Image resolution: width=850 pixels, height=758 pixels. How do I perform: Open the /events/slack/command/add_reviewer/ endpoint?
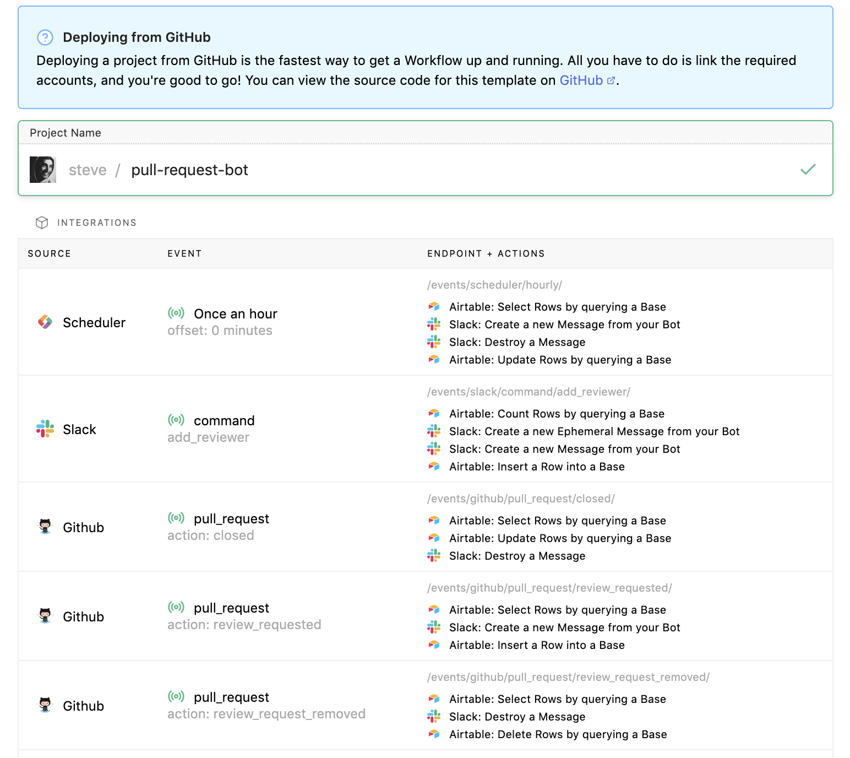528,392
